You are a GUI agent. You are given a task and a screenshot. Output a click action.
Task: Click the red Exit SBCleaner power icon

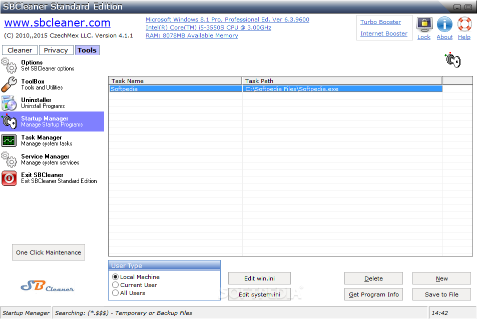click(x=9, y=178)
